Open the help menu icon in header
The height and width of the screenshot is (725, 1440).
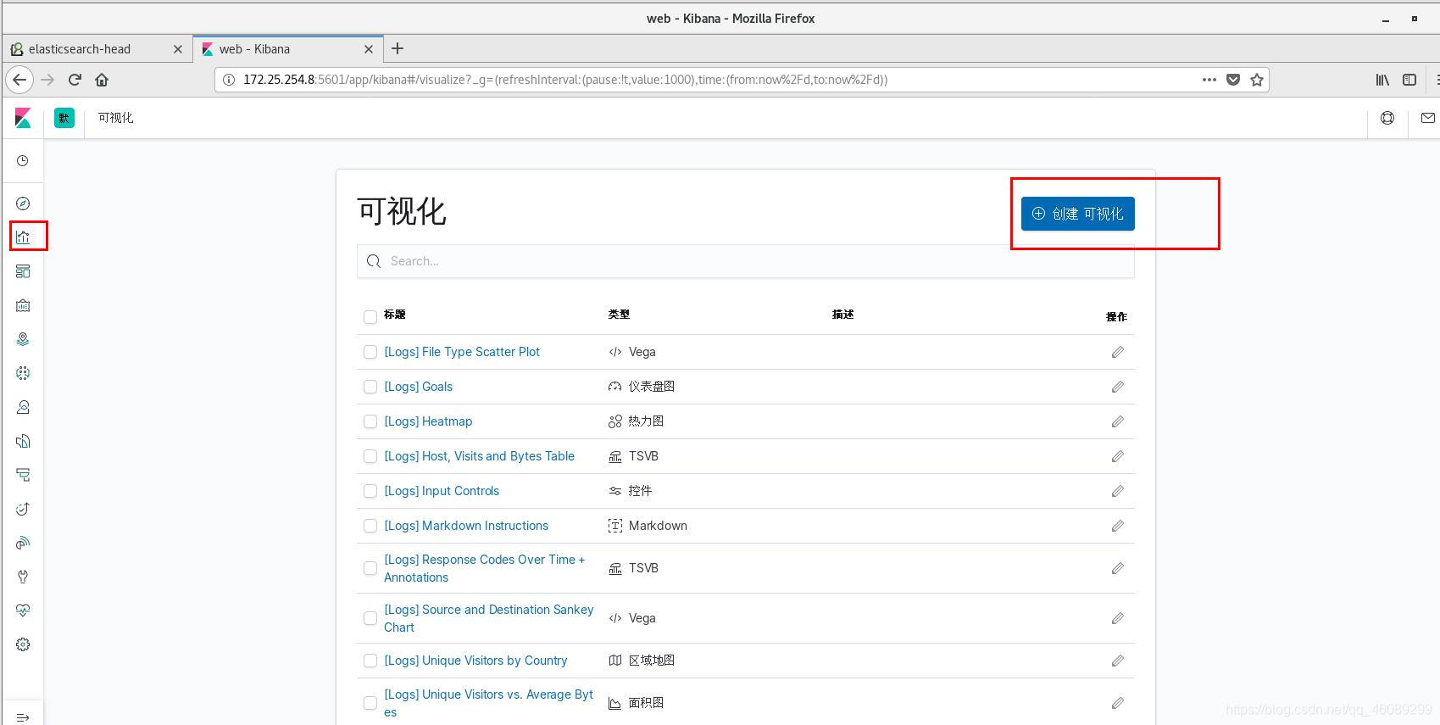tap(1387, 118)
